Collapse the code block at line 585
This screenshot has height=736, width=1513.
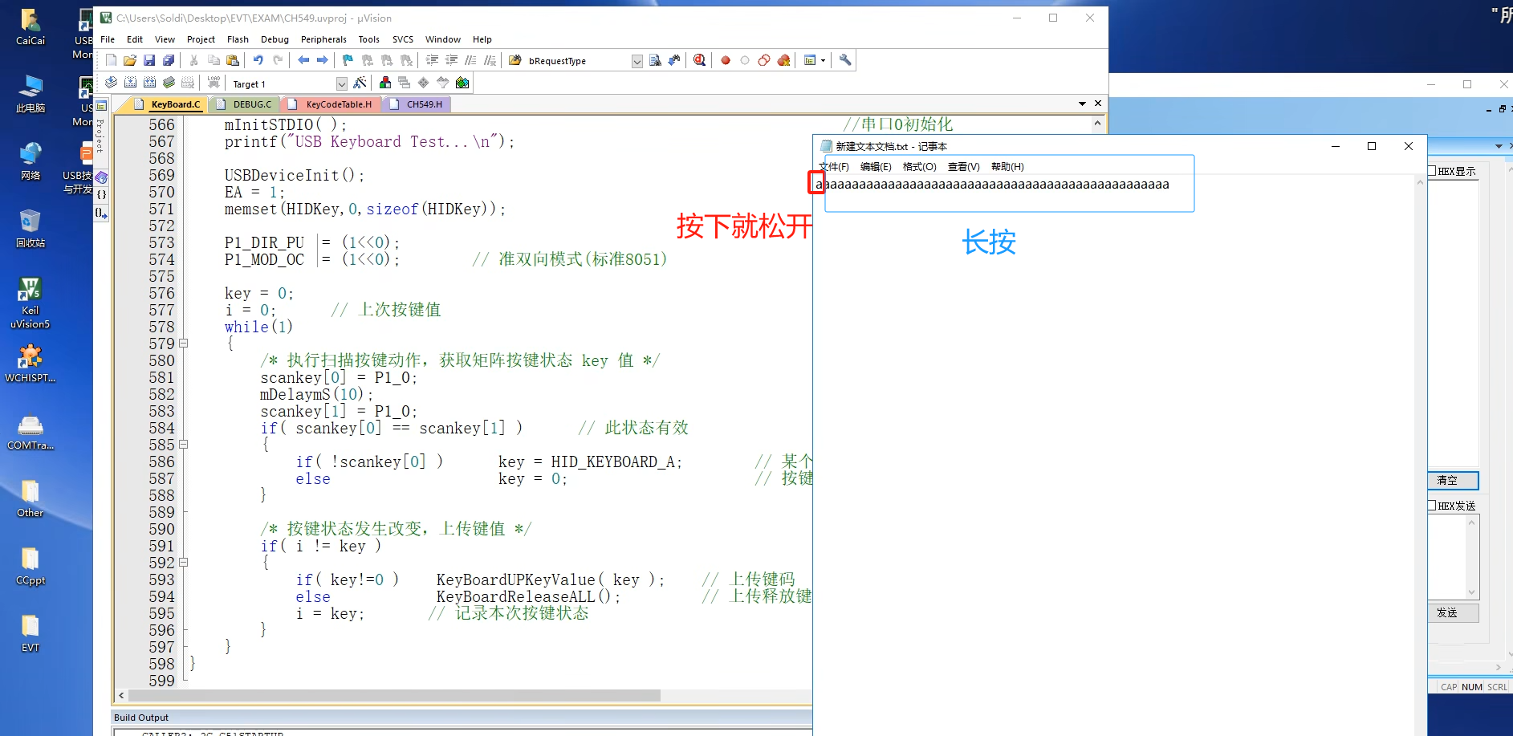pyautogui.click(x=183, y=445)
